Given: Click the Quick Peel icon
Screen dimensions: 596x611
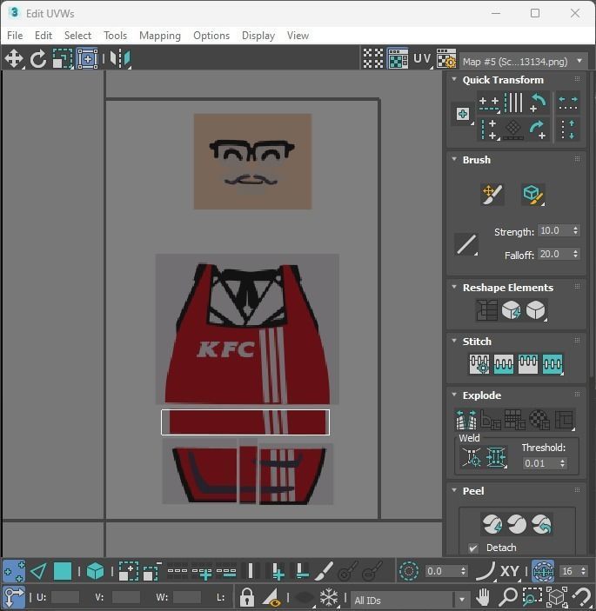Looking at the screenshot, I should [492, 524].
